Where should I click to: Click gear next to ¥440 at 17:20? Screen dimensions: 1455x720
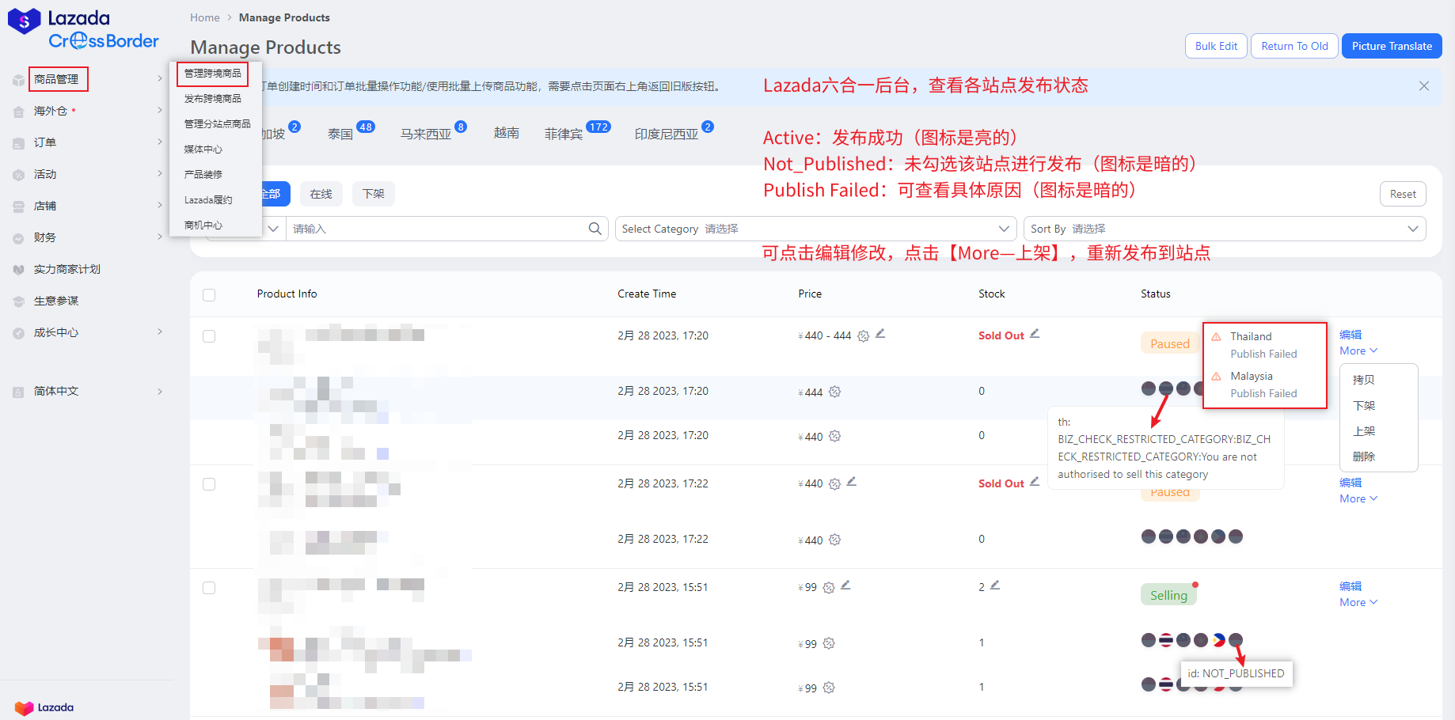tap(834, 436)
